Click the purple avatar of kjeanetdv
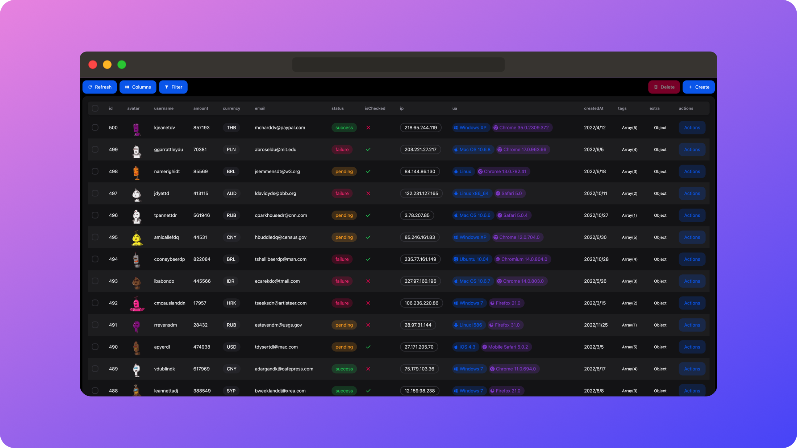Viewport: 797px width, 448px height. click(136, 129)
